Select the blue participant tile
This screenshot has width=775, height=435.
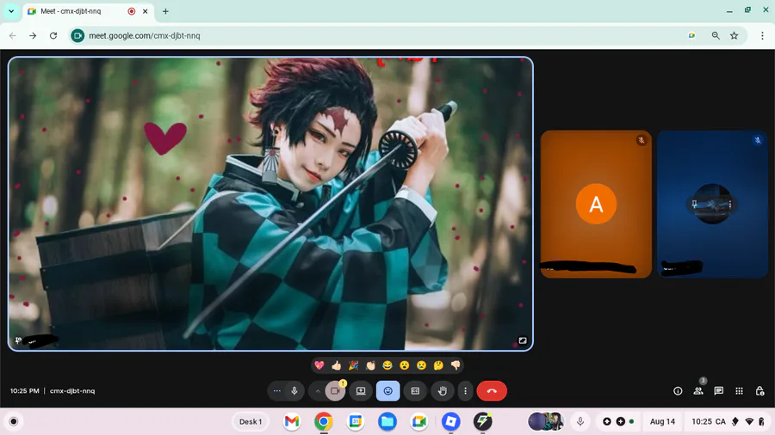(713, 204)
